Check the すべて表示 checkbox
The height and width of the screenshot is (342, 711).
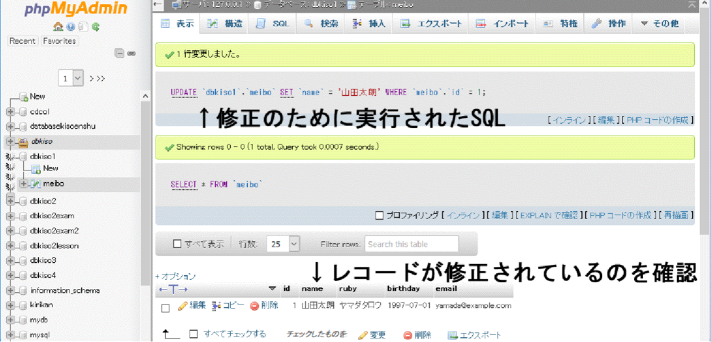(177, 244)
